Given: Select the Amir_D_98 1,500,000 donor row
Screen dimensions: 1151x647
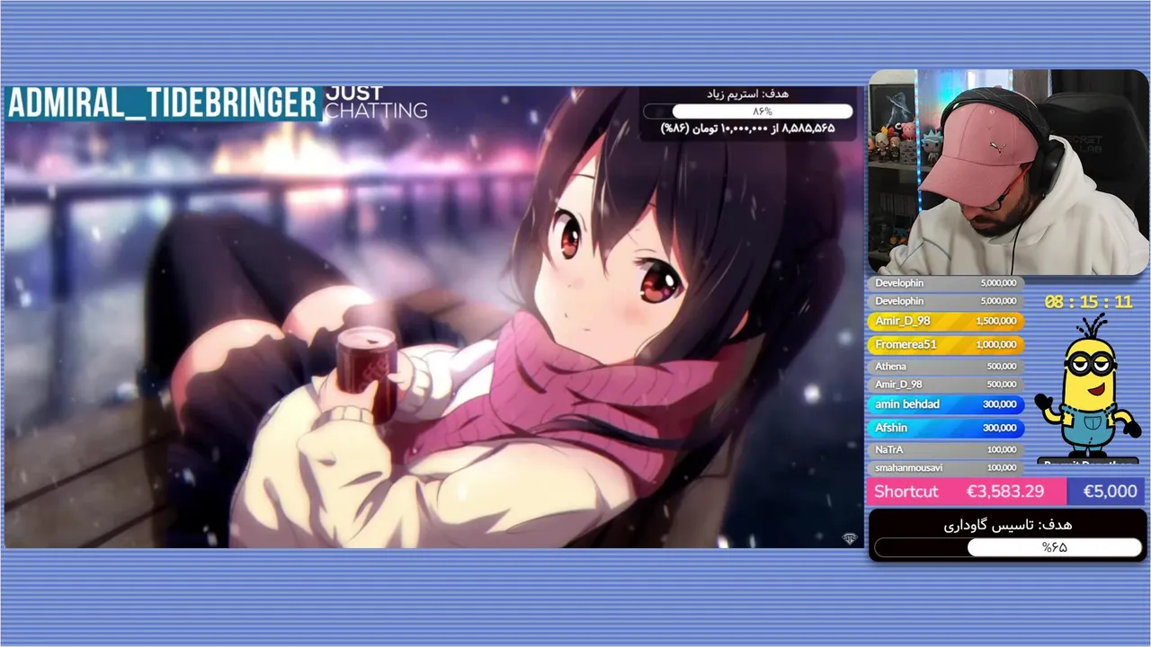Looking at the screenshot, I should (x=946, y=321).
